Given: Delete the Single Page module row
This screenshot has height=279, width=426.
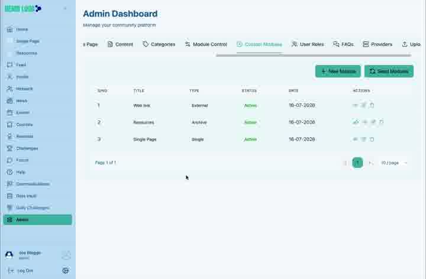Looking at the screenshot, I should click(372, 139).
